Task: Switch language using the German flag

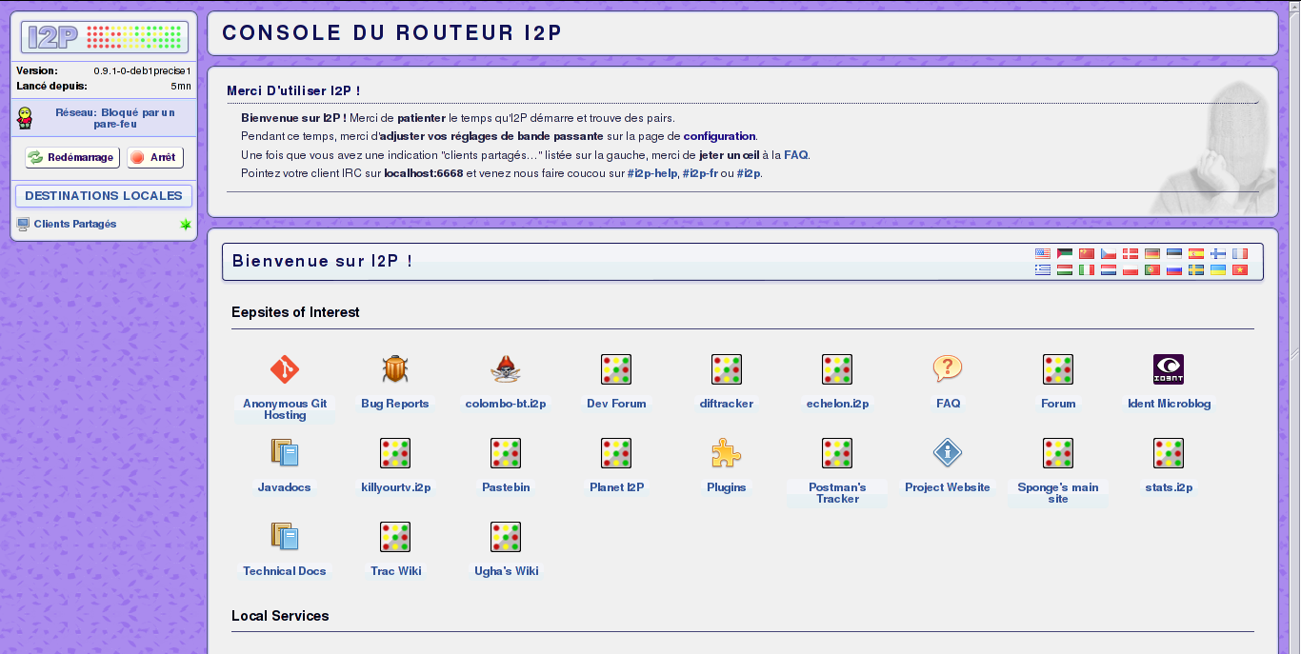Action: [1152, 254]
